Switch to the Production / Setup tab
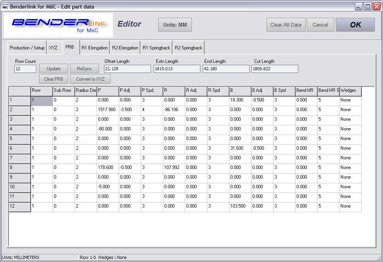 click(x=27, y=48)
